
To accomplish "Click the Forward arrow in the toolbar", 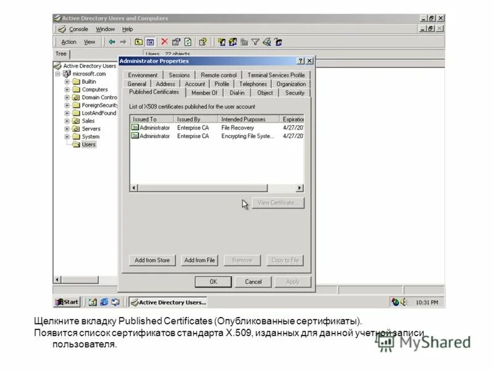I will (123, 42).
